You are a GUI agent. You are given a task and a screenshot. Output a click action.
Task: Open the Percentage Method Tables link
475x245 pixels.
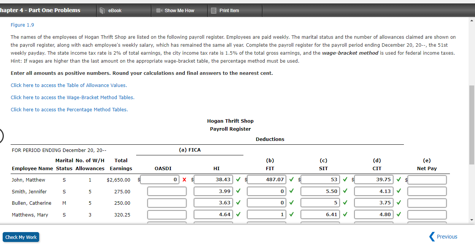point(69,109)
